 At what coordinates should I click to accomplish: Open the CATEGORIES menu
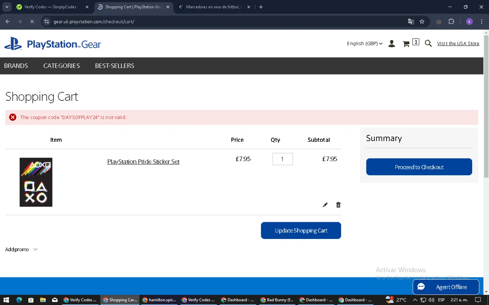click(x=62, y=66)
